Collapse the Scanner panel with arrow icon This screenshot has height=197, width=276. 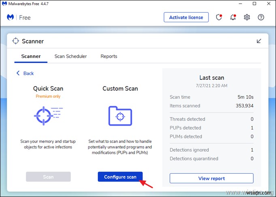click(x=259, y=41)
